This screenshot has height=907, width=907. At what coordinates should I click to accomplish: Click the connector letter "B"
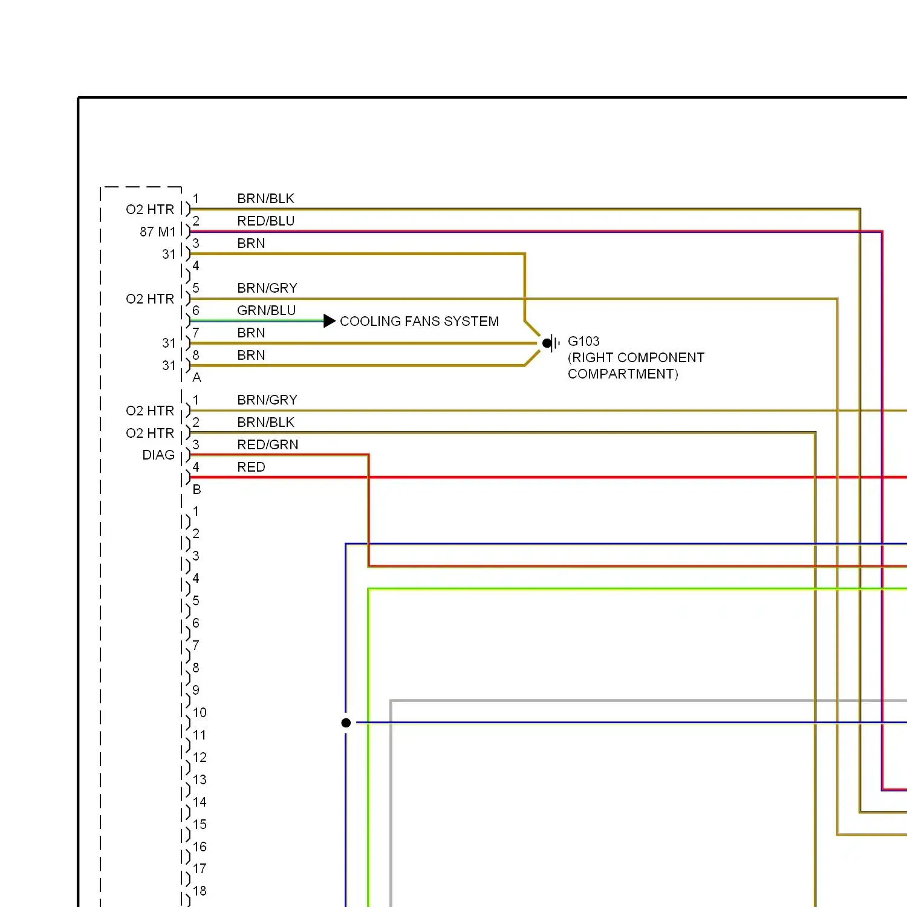(197, 489)
